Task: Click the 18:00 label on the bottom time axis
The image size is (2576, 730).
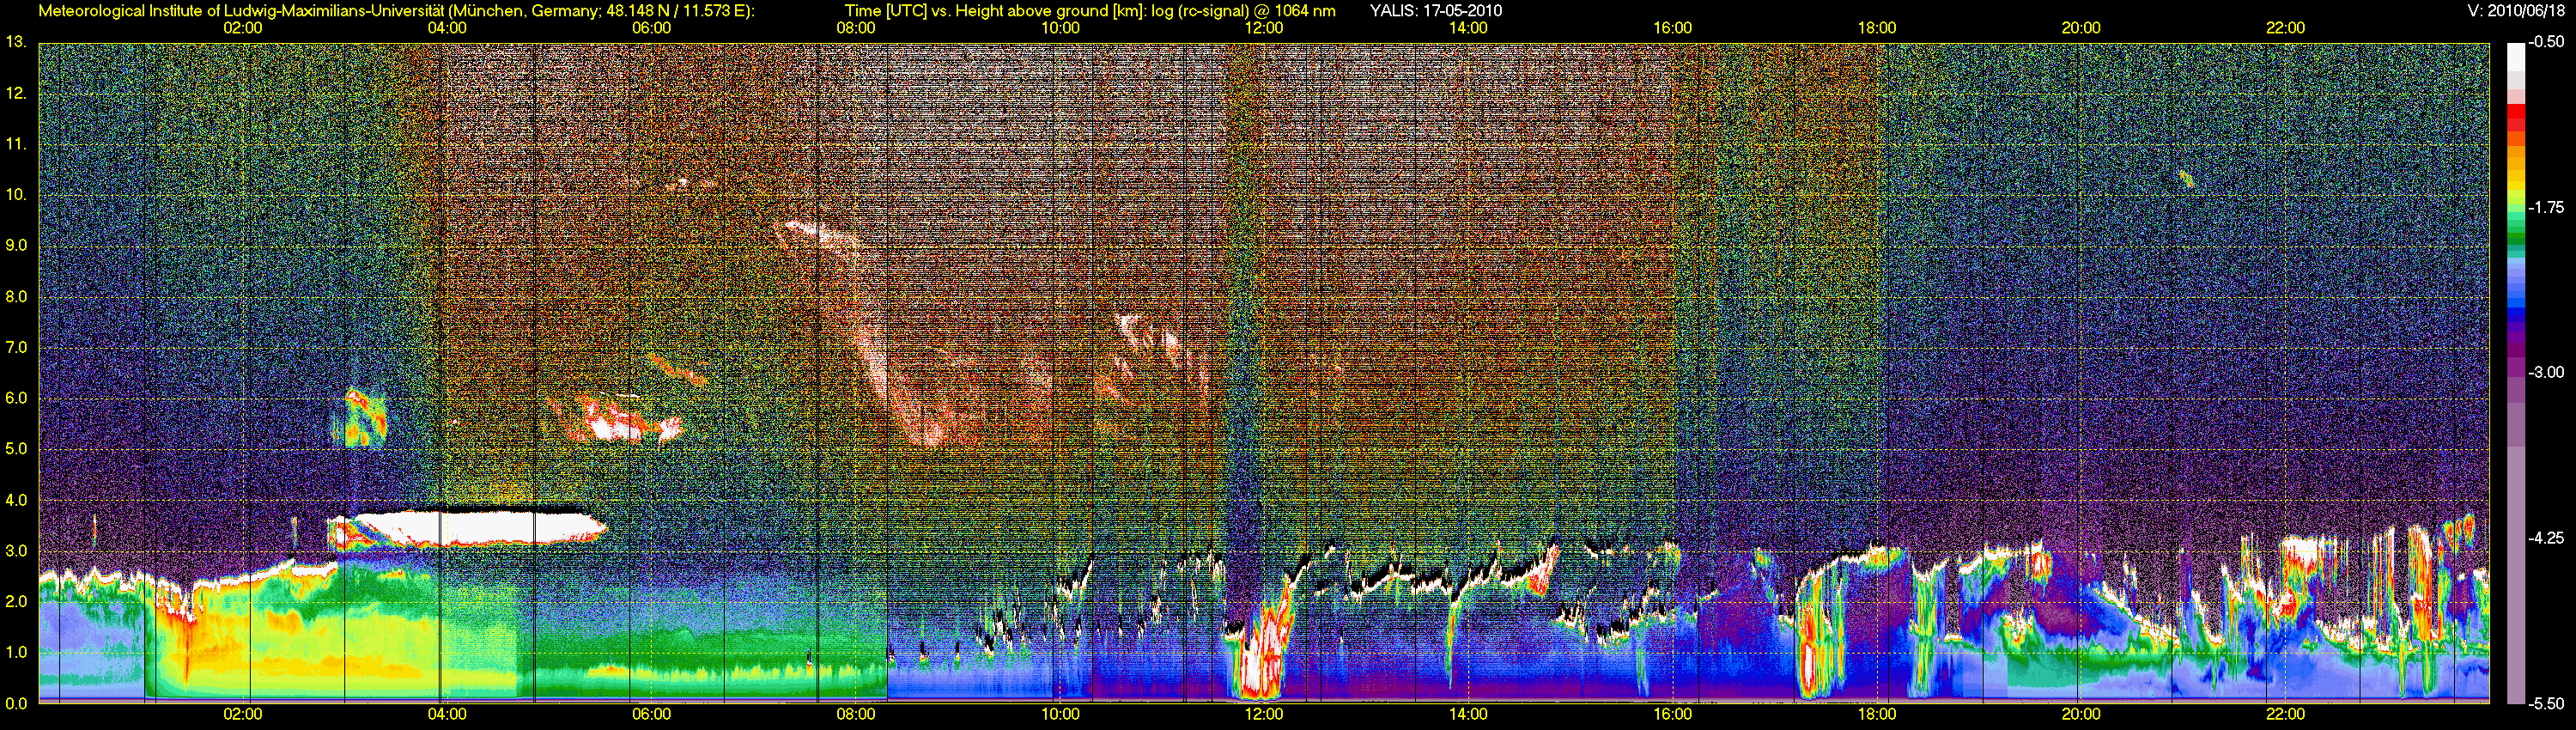Action: pyautogui.click(x=1877, y=714)
